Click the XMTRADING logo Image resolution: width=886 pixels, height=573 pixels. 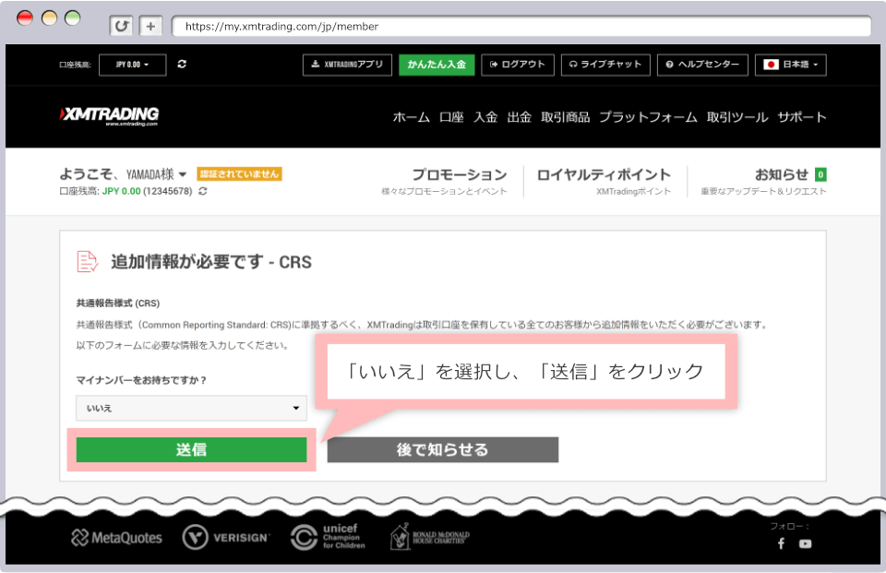(x=110, y=116)
